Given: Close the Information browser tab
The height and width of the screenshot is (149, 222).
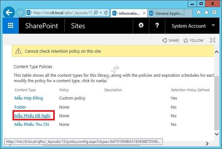Looking at the screenshot, I should [x=144, y=13].
